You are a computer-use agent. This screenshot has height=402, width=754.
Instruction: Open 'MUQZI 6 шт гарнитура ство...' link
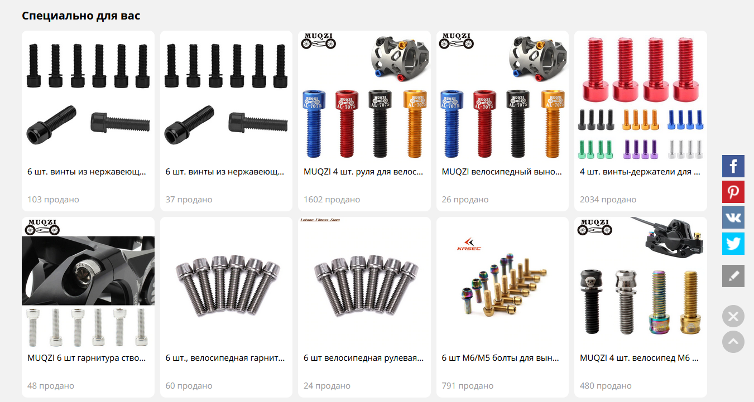click(x=87, y=358)
